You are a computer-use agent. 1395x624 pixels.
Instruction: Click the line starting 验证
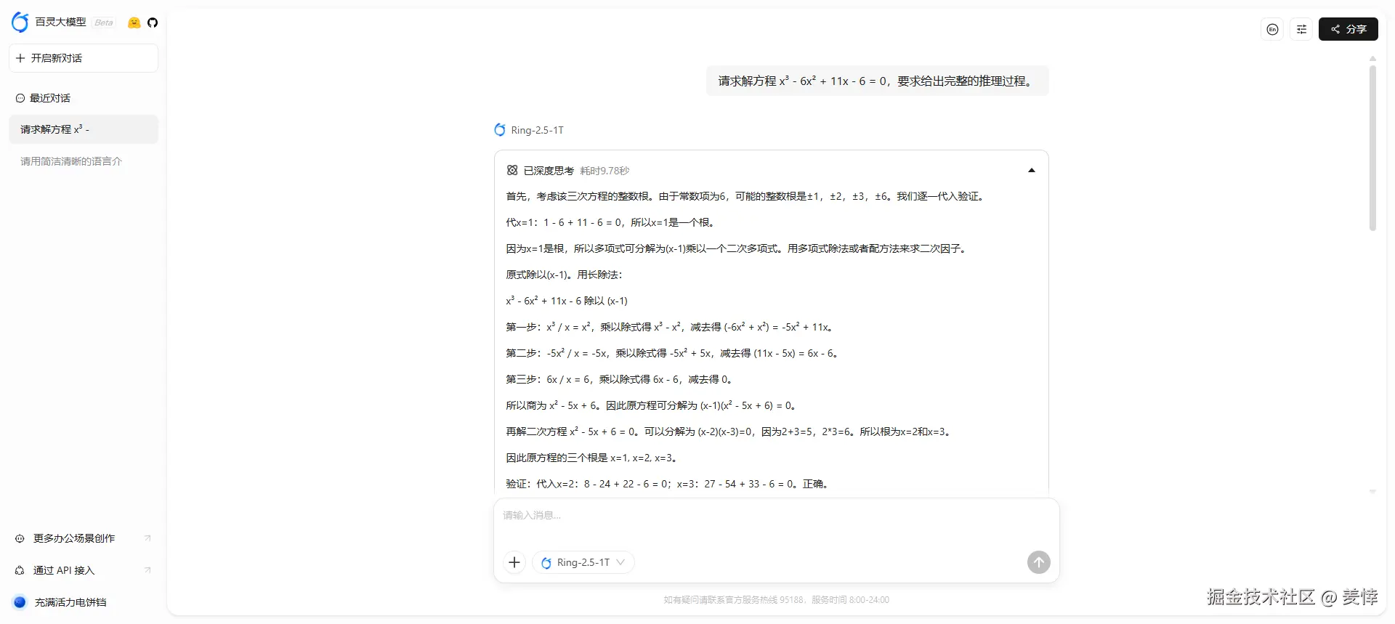(667, 484)
